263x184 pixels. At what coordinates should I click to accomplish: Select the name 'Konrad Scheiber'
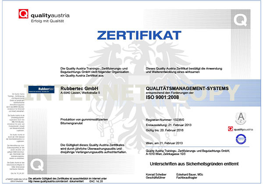(156, 174)
